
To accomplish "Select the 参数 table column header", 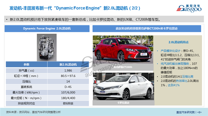I will (26, 64).
